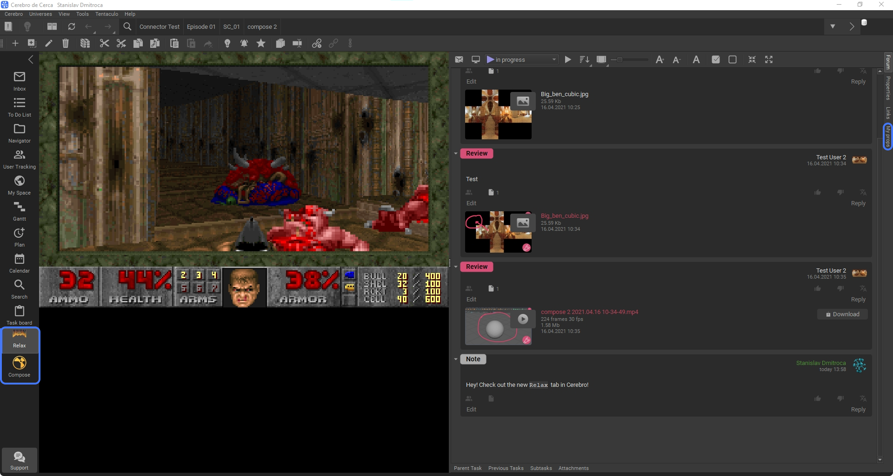Click the Connector Test breadcrumb
Screen dimensions: 893x476
point(160,26)
